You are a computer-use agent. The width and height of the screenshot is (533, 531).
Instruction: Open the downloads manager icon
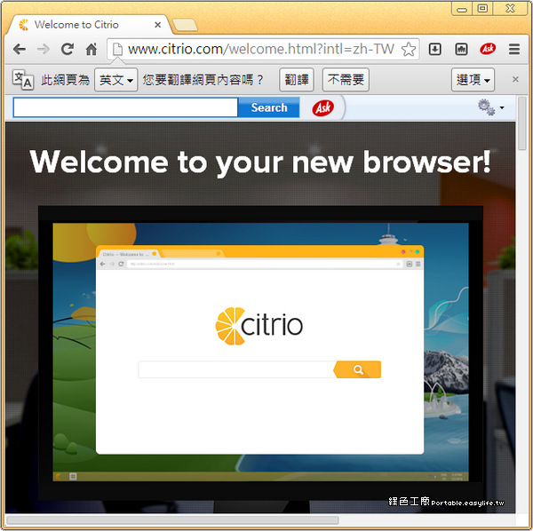coord(435,49)
